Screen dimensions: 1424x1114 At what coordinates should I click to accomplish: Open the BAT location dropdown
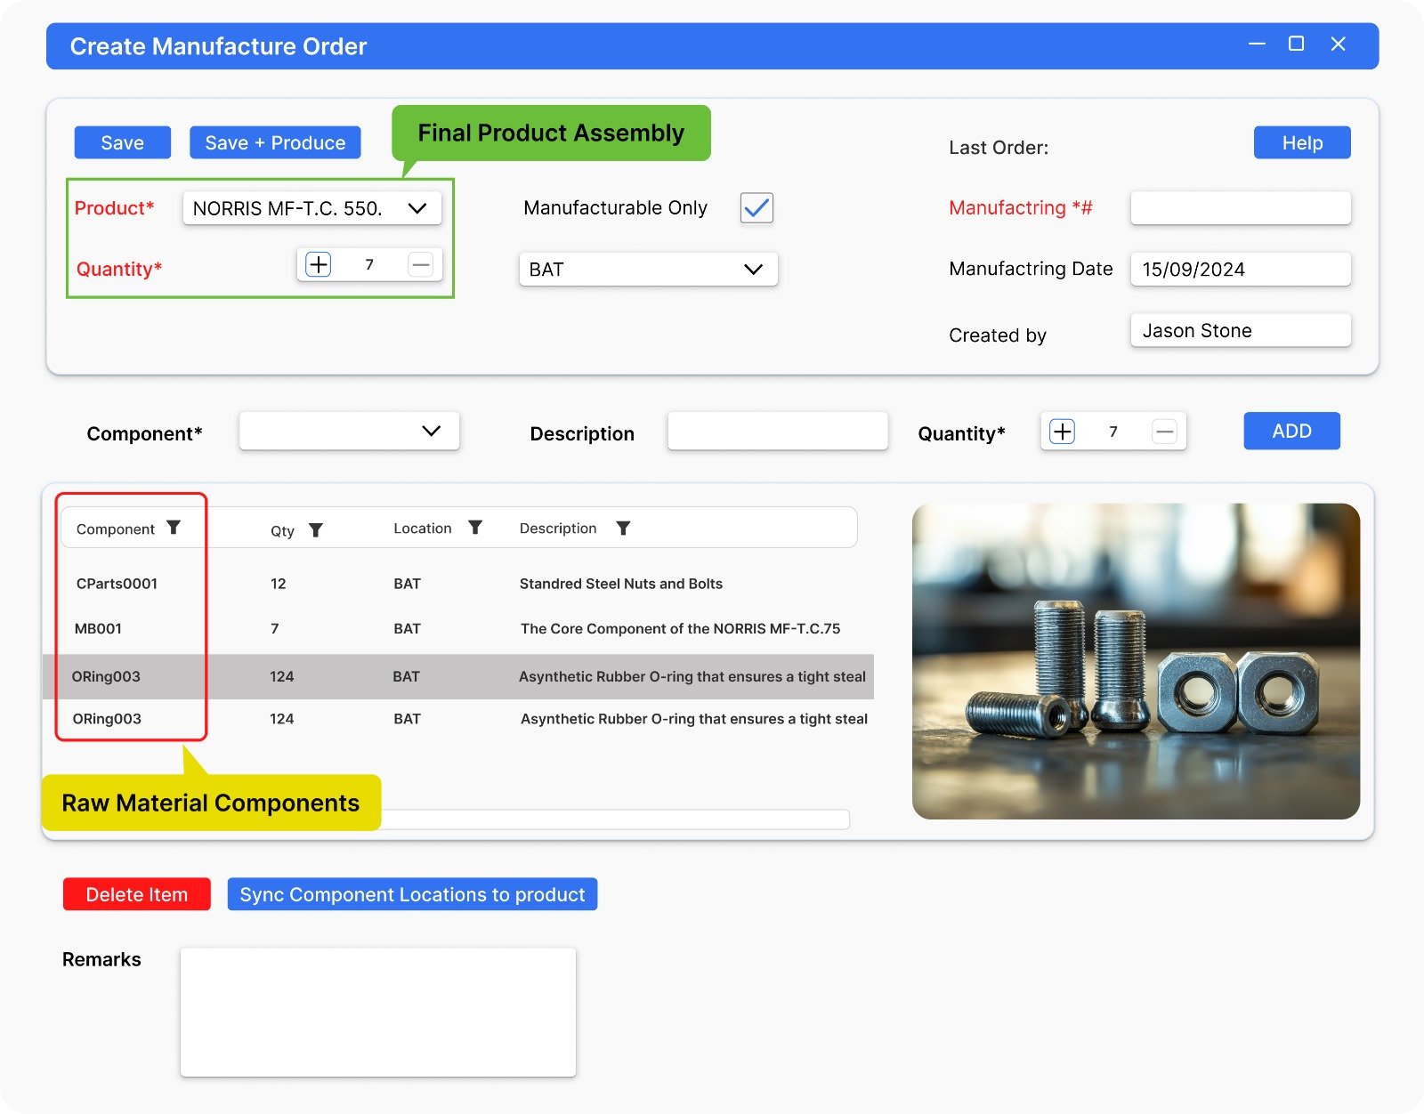tap(648, 270)
